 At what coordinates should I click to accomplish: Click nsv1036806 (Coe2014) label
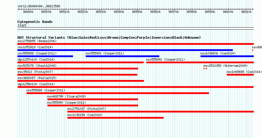coord(218,53)
